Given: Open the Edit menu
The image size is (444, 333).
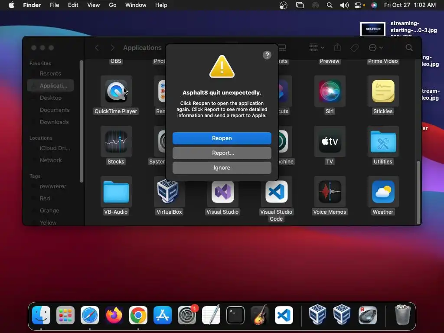Looking at the screenshot, I should tap(73, 5).
